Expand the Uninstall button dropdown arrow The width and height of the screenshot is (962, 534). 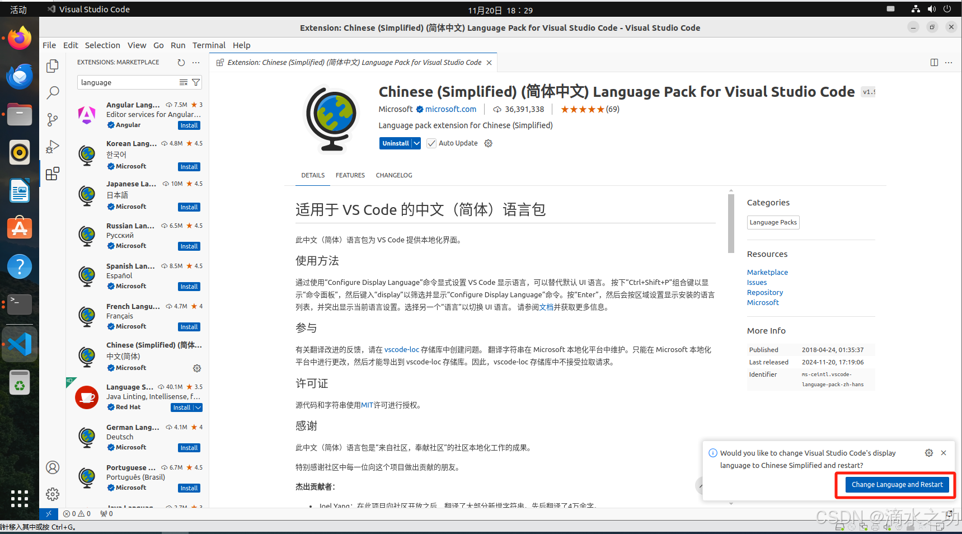[x=416, y=143]
